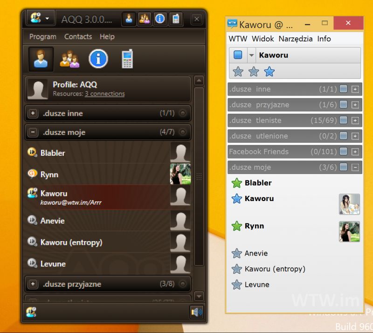Screen dimensions: 373x333
Task: Click the first grey star under Kaworu name
Action: tap(238, 71)
